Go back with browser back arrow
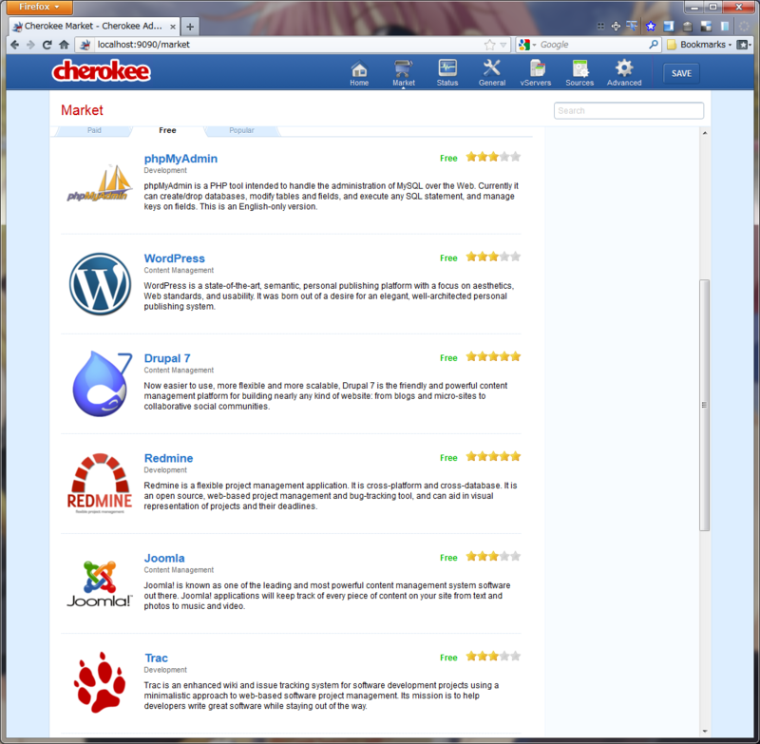Image resolution: width=760 pixels, height=744 pixels. [x=15, y=45]
